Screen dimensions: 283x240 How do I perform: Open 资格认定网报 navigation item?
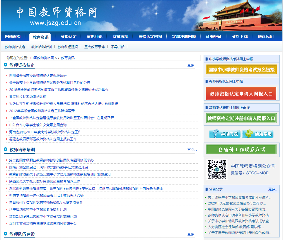pyautogui.click(x=150, y=36)
